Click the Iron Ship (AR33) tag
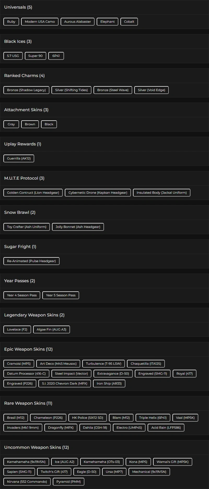This screenshot has height=489, width=209. (x=109, y=384)
